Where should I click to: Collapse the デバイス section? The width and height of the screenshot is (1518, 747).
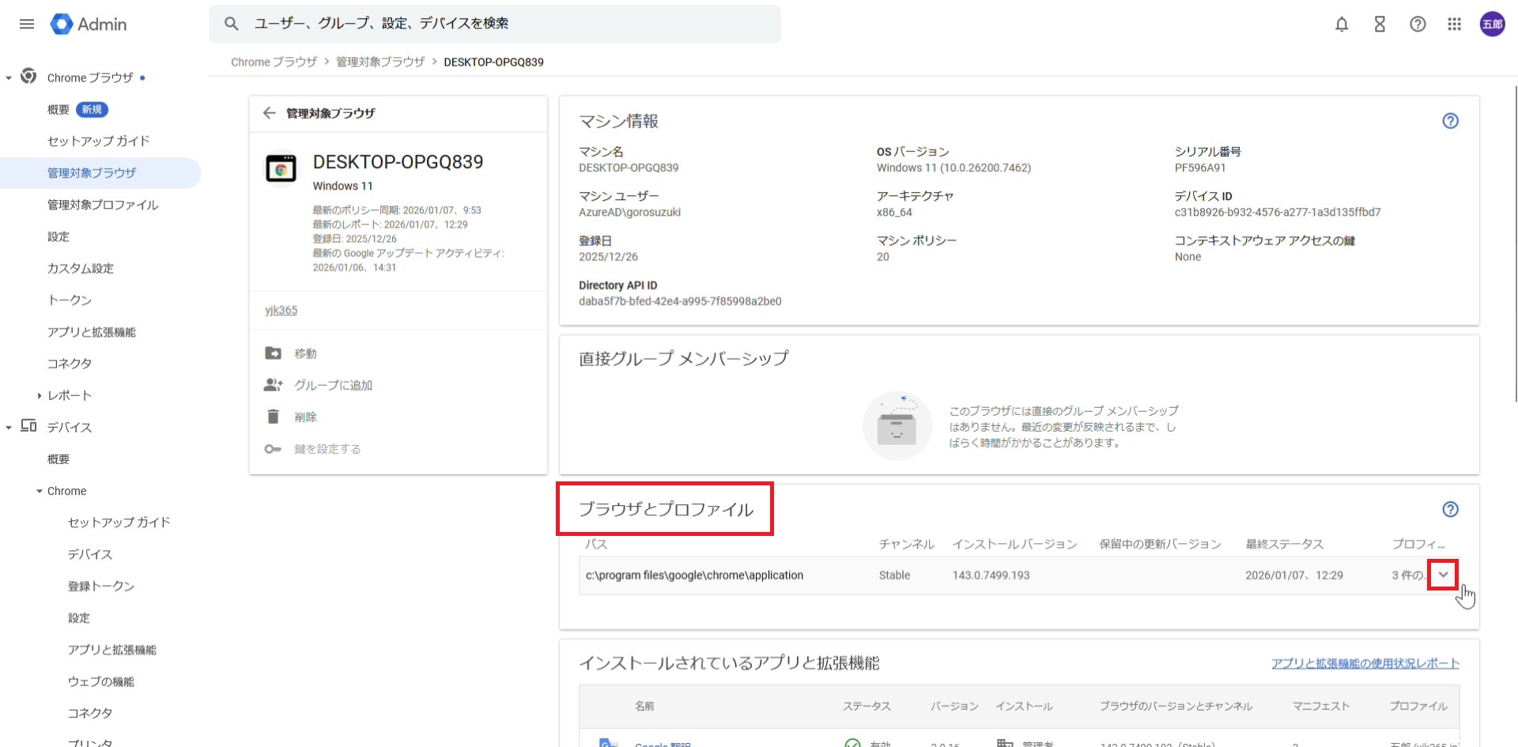[x=9, y=428]
